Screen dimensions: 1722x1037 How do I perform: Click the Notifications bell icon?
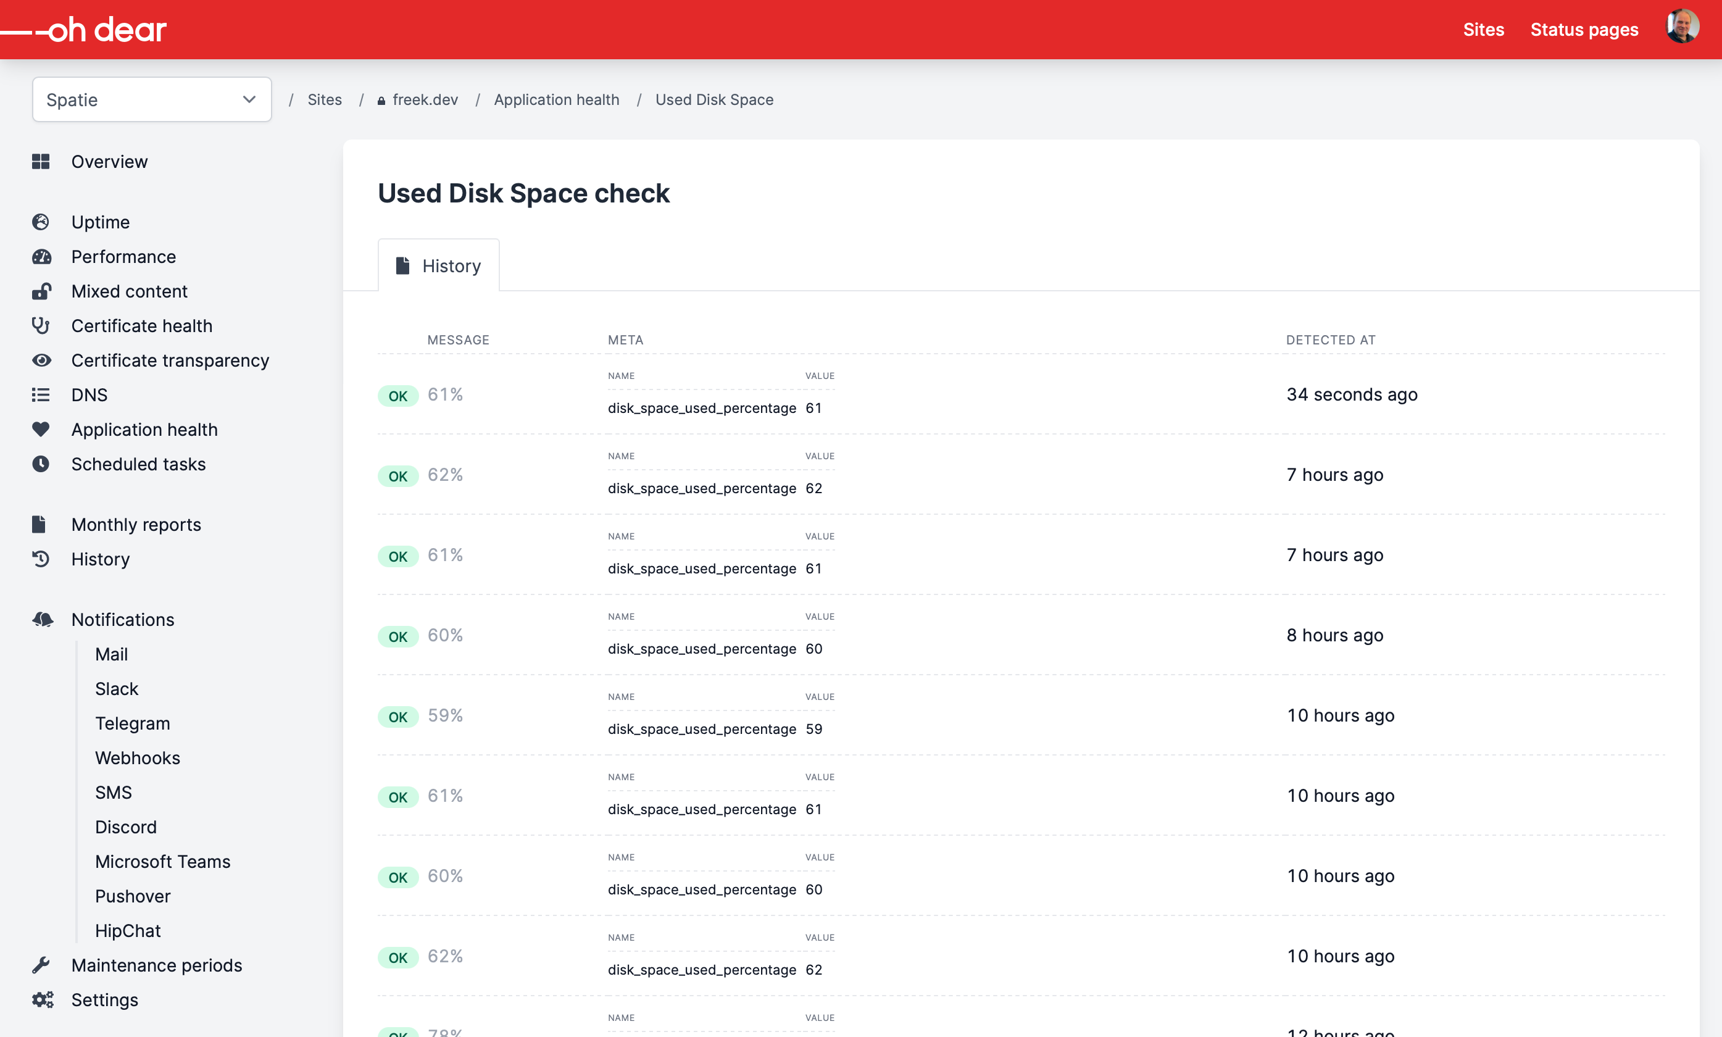42,619
